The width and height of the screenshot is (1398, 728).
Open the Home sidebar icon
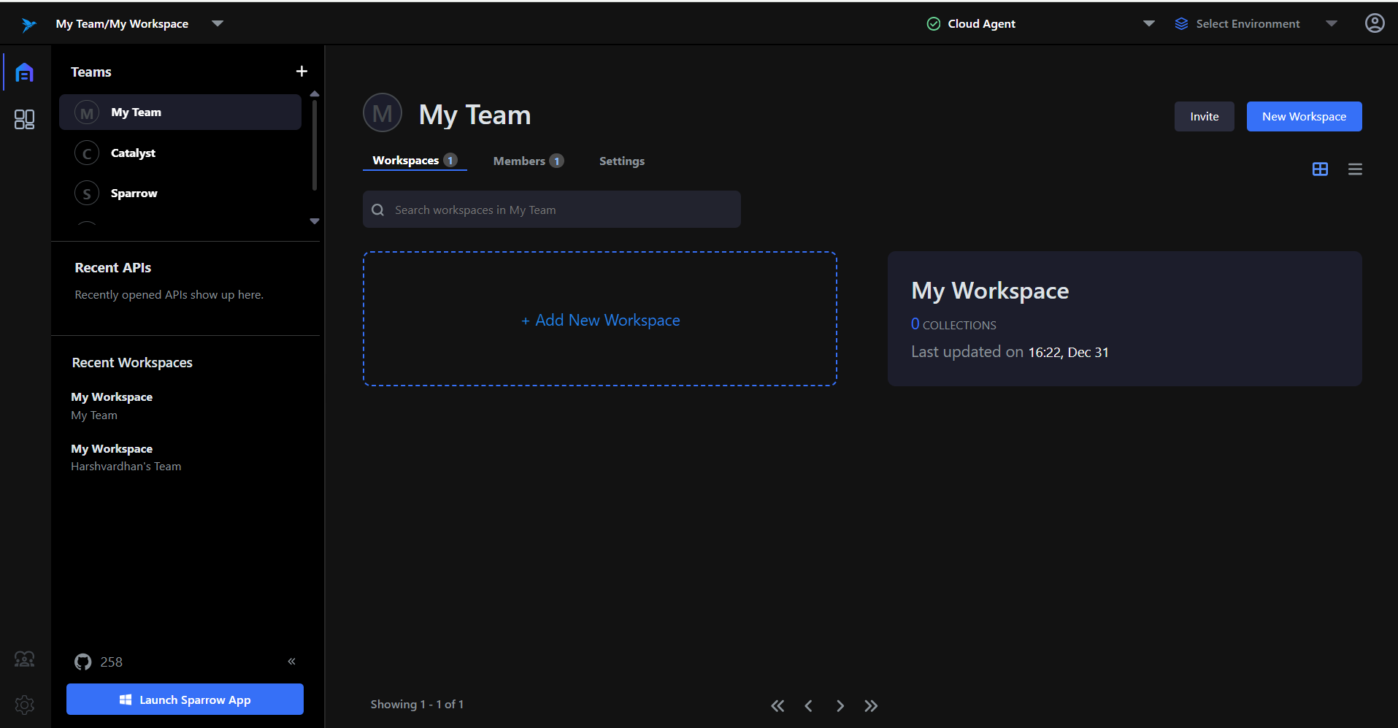[25, 72]
